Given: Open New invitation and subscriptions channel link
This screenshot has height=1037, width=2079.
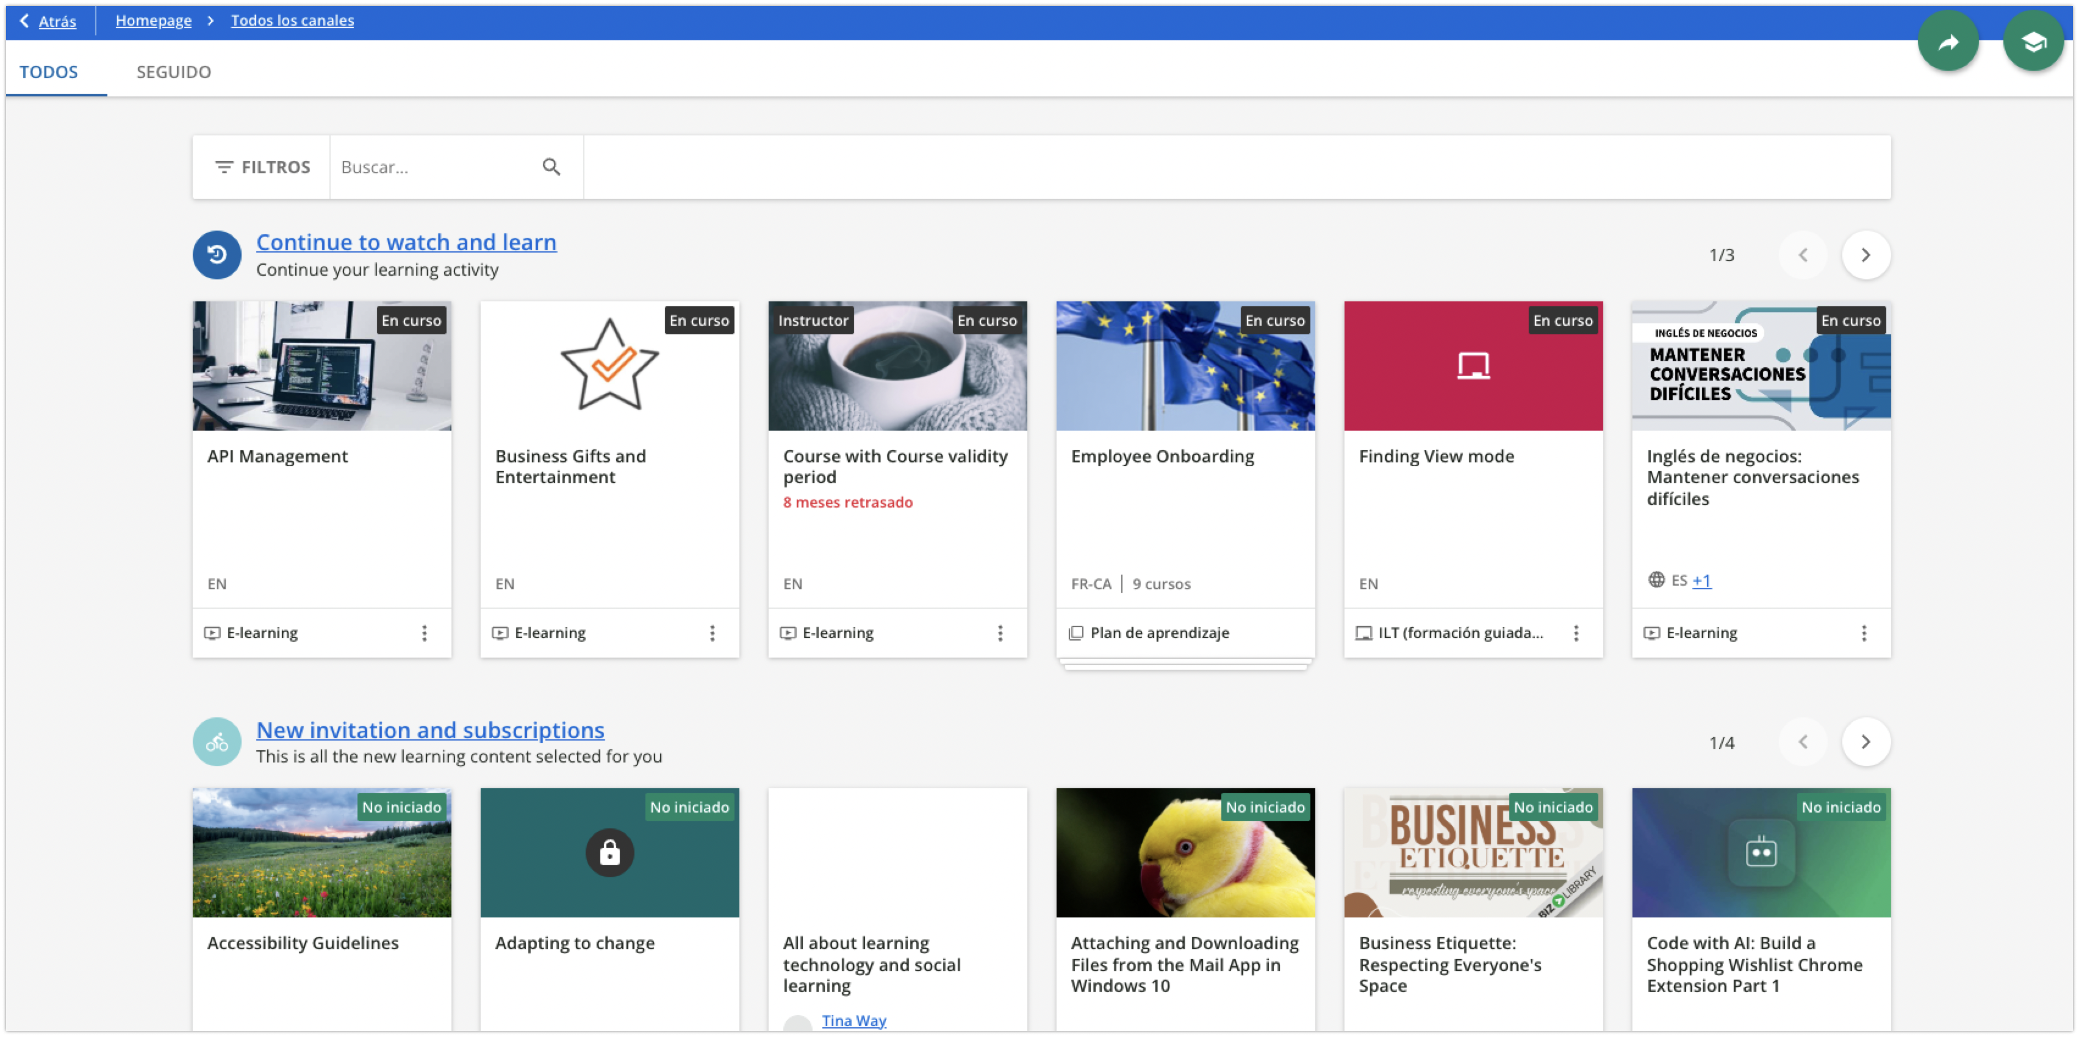Looking at the screenshot, I should click(x=429, y=730).
